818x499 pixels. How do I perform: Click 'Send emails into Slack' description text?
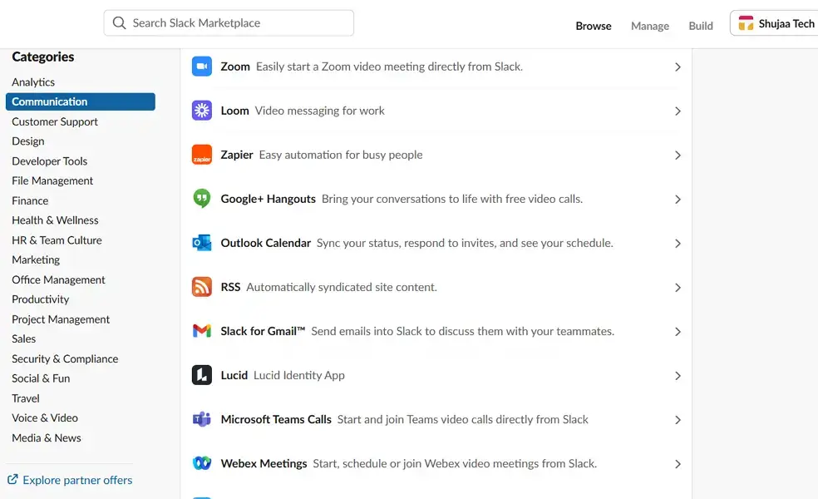coord(463,331)
